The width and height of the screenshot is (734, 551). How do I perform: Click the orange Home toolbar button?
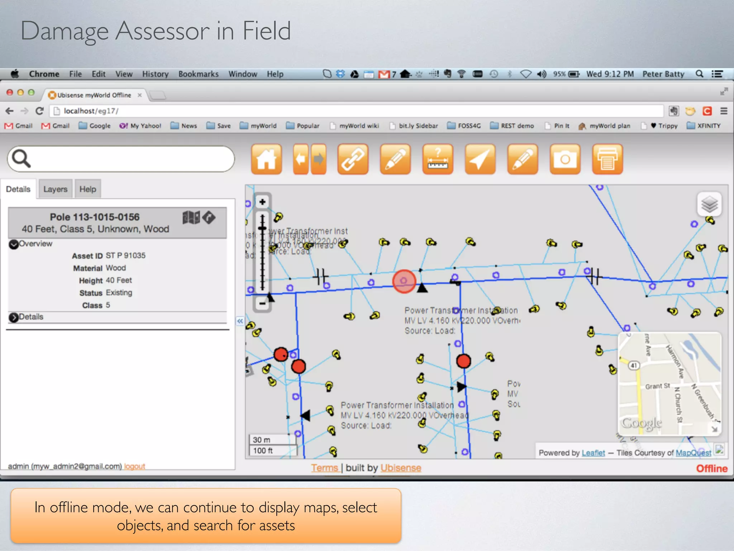pyautogui.click(x=266, y=159)
